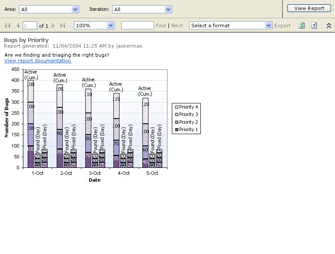Go to the next report page
The image size is (335, 254).
[53, 26]
